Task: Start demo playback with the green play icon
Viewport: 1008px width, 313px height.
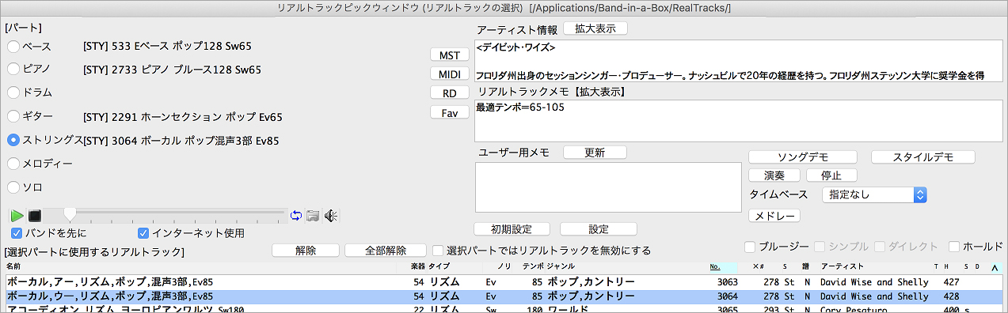Action: [x=17, y=215]
